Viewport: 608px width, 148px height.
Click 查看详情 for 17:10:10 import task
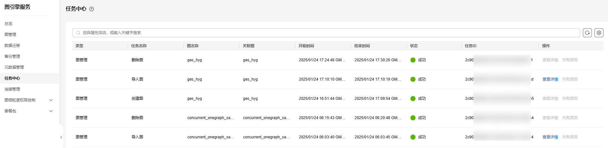point(550,79)
